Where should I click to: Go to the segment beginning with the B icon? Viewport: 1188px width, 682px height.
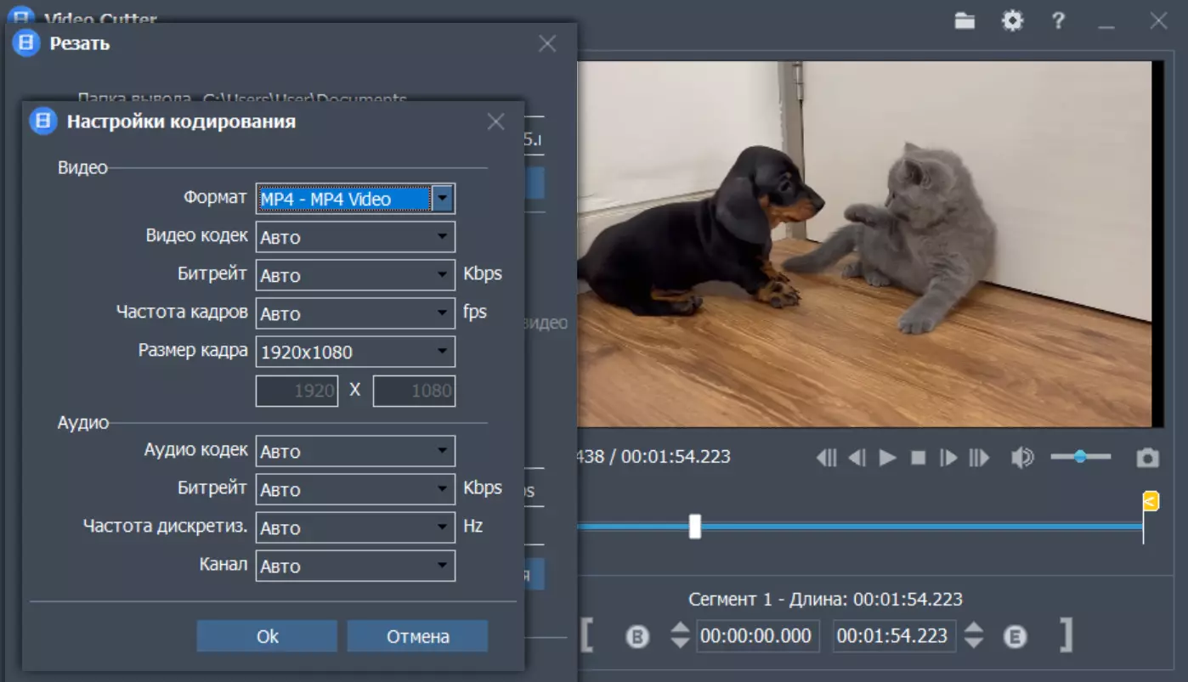[x=637, y=636]
